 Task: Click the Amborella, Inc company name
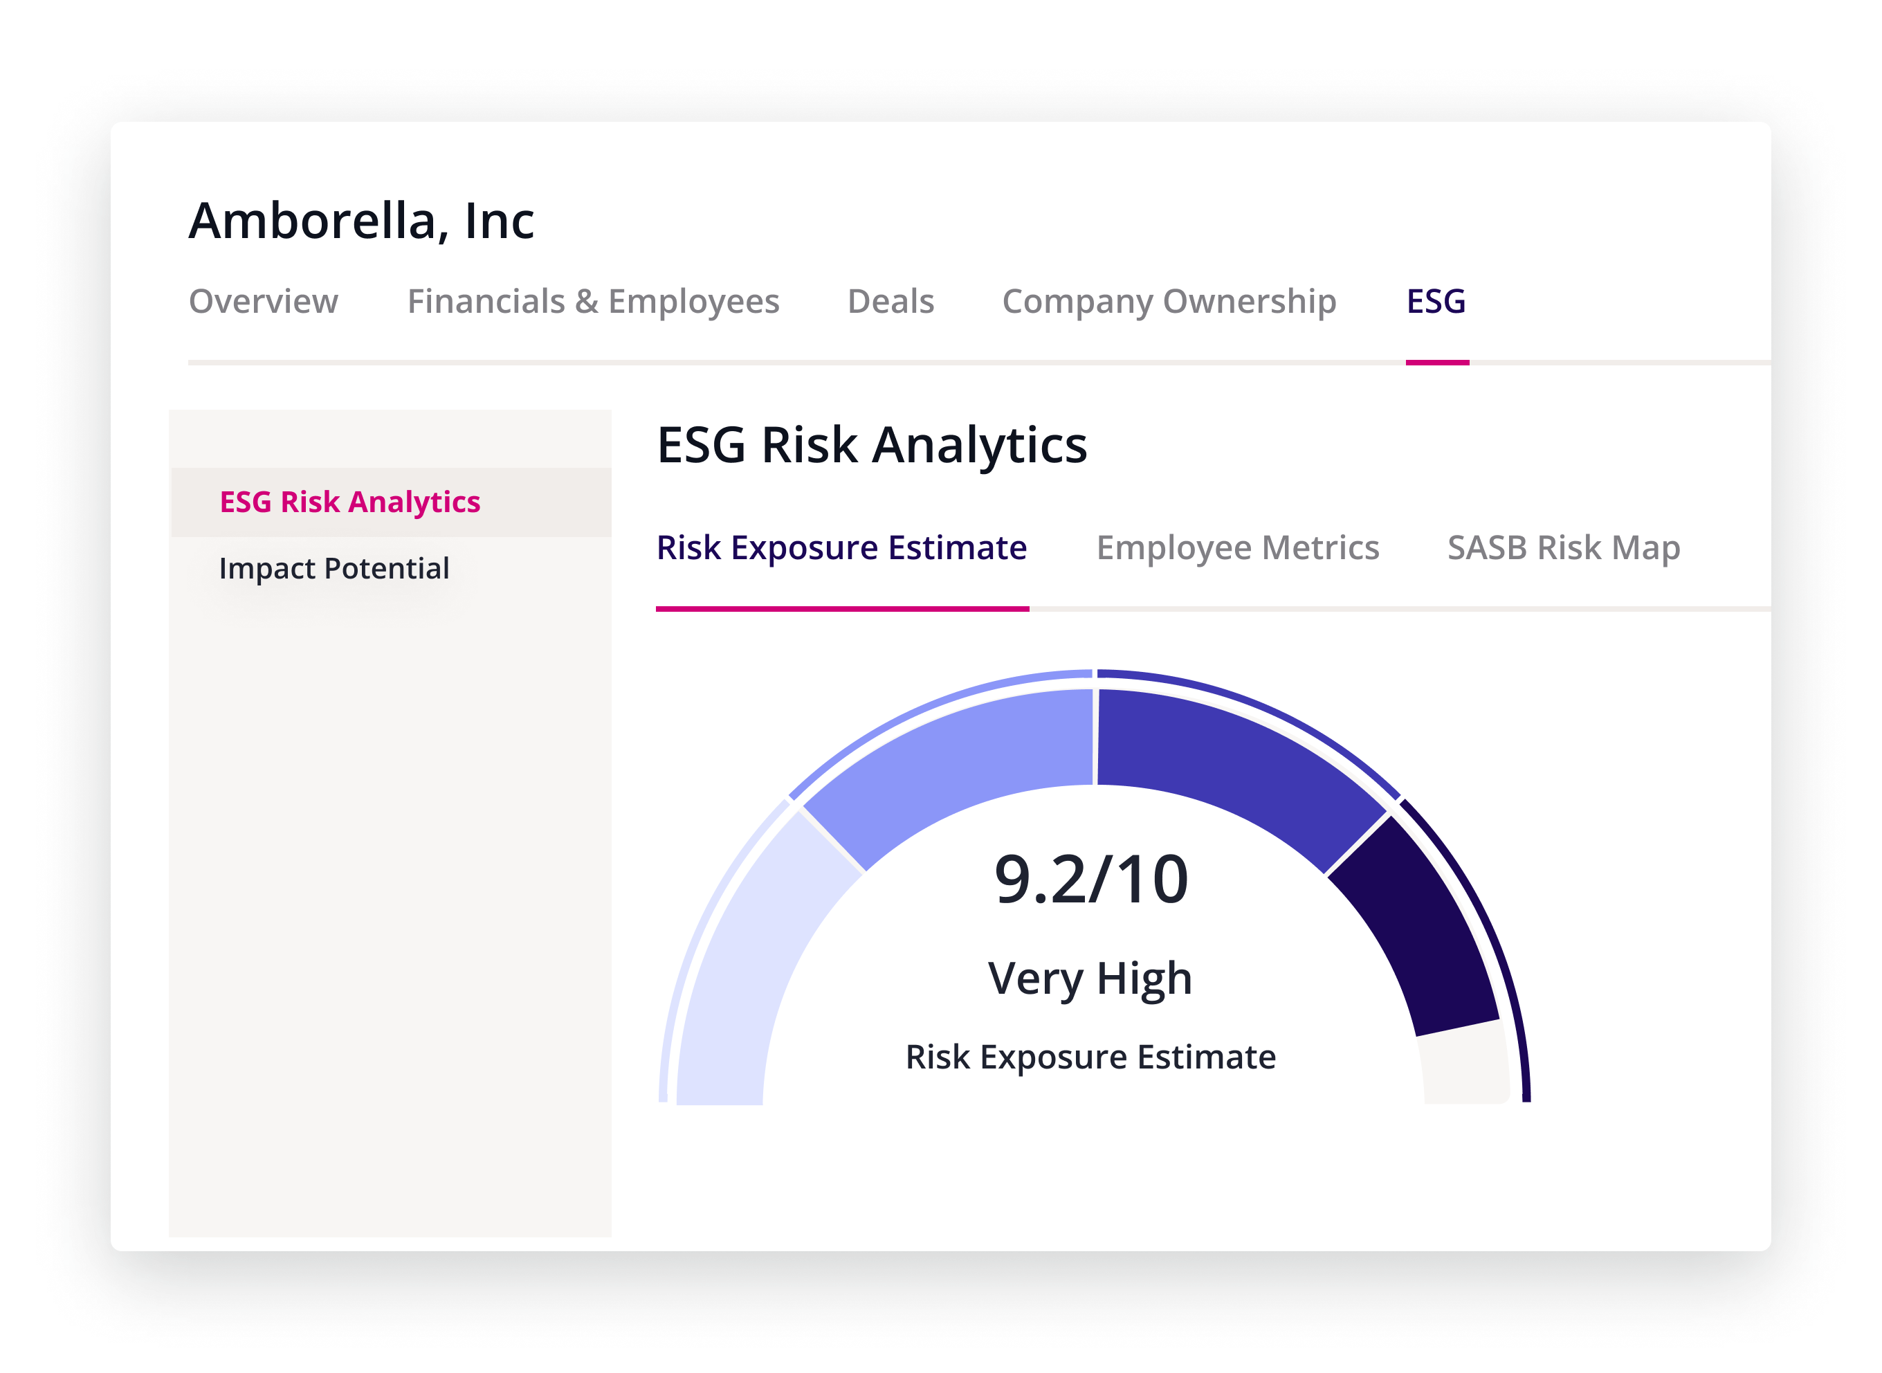(x=361, y=219)
